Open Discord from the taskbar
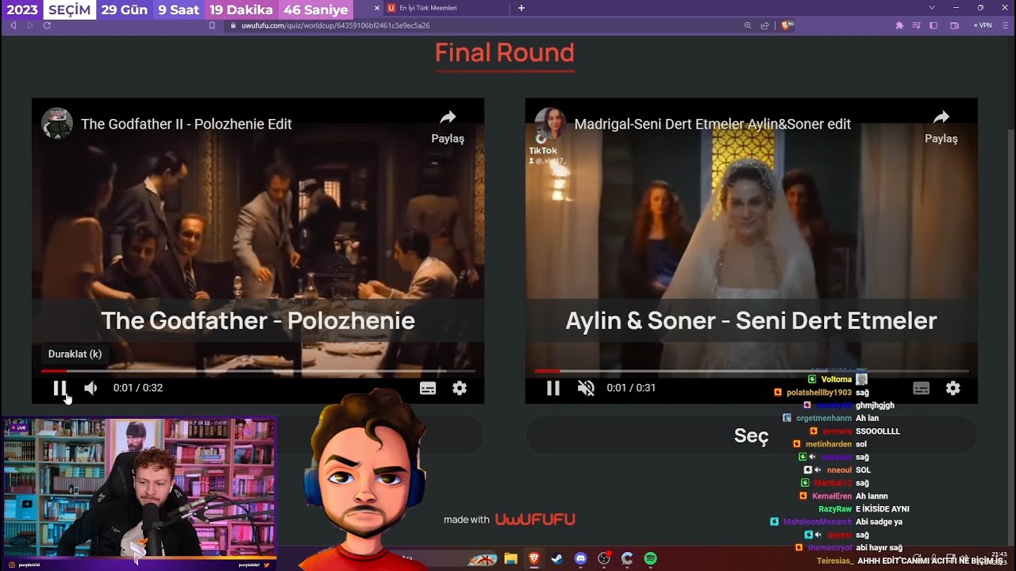The image size is (1016, 571). (580, 559)
